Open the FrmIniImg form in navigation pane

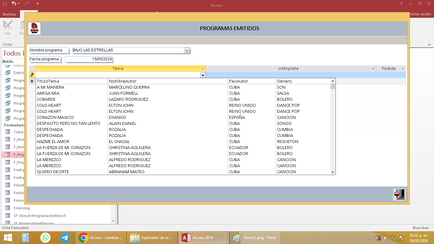click(x=22, y=208)
